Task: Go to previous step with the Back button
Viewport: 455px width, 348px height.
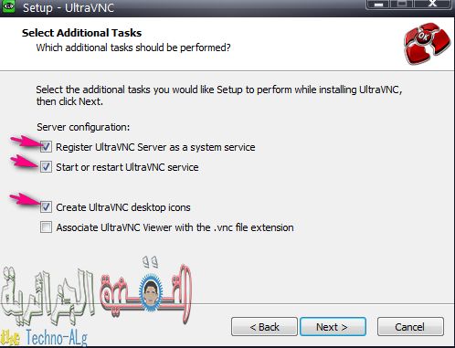Action: [x=264, y=327]
